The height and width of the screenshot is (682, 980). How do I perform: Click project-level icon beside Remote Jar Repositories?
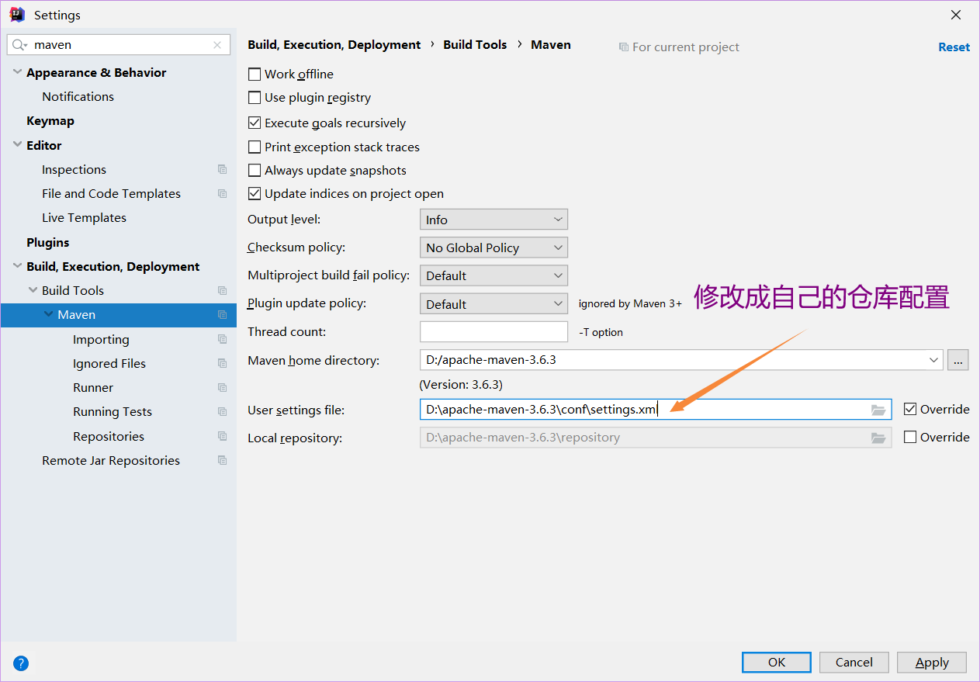tap(223, 460)
